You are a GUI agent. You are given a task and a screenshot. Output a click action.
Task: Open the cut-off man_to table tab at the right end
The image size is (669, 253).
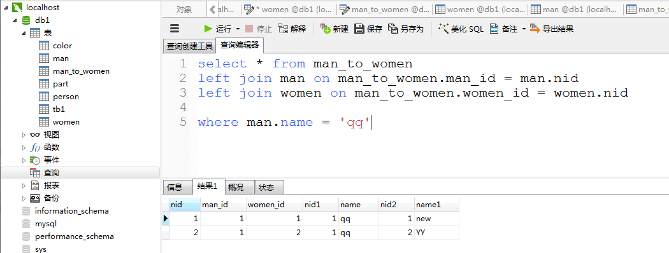point(647,10)
